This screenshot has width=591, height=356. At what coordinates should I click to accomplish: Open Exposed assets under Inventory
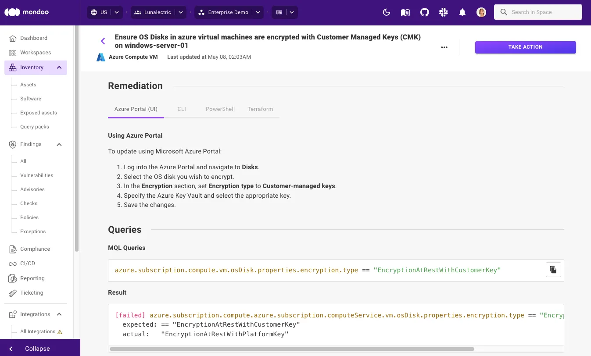pyautogui.click(x=39, y=113)
